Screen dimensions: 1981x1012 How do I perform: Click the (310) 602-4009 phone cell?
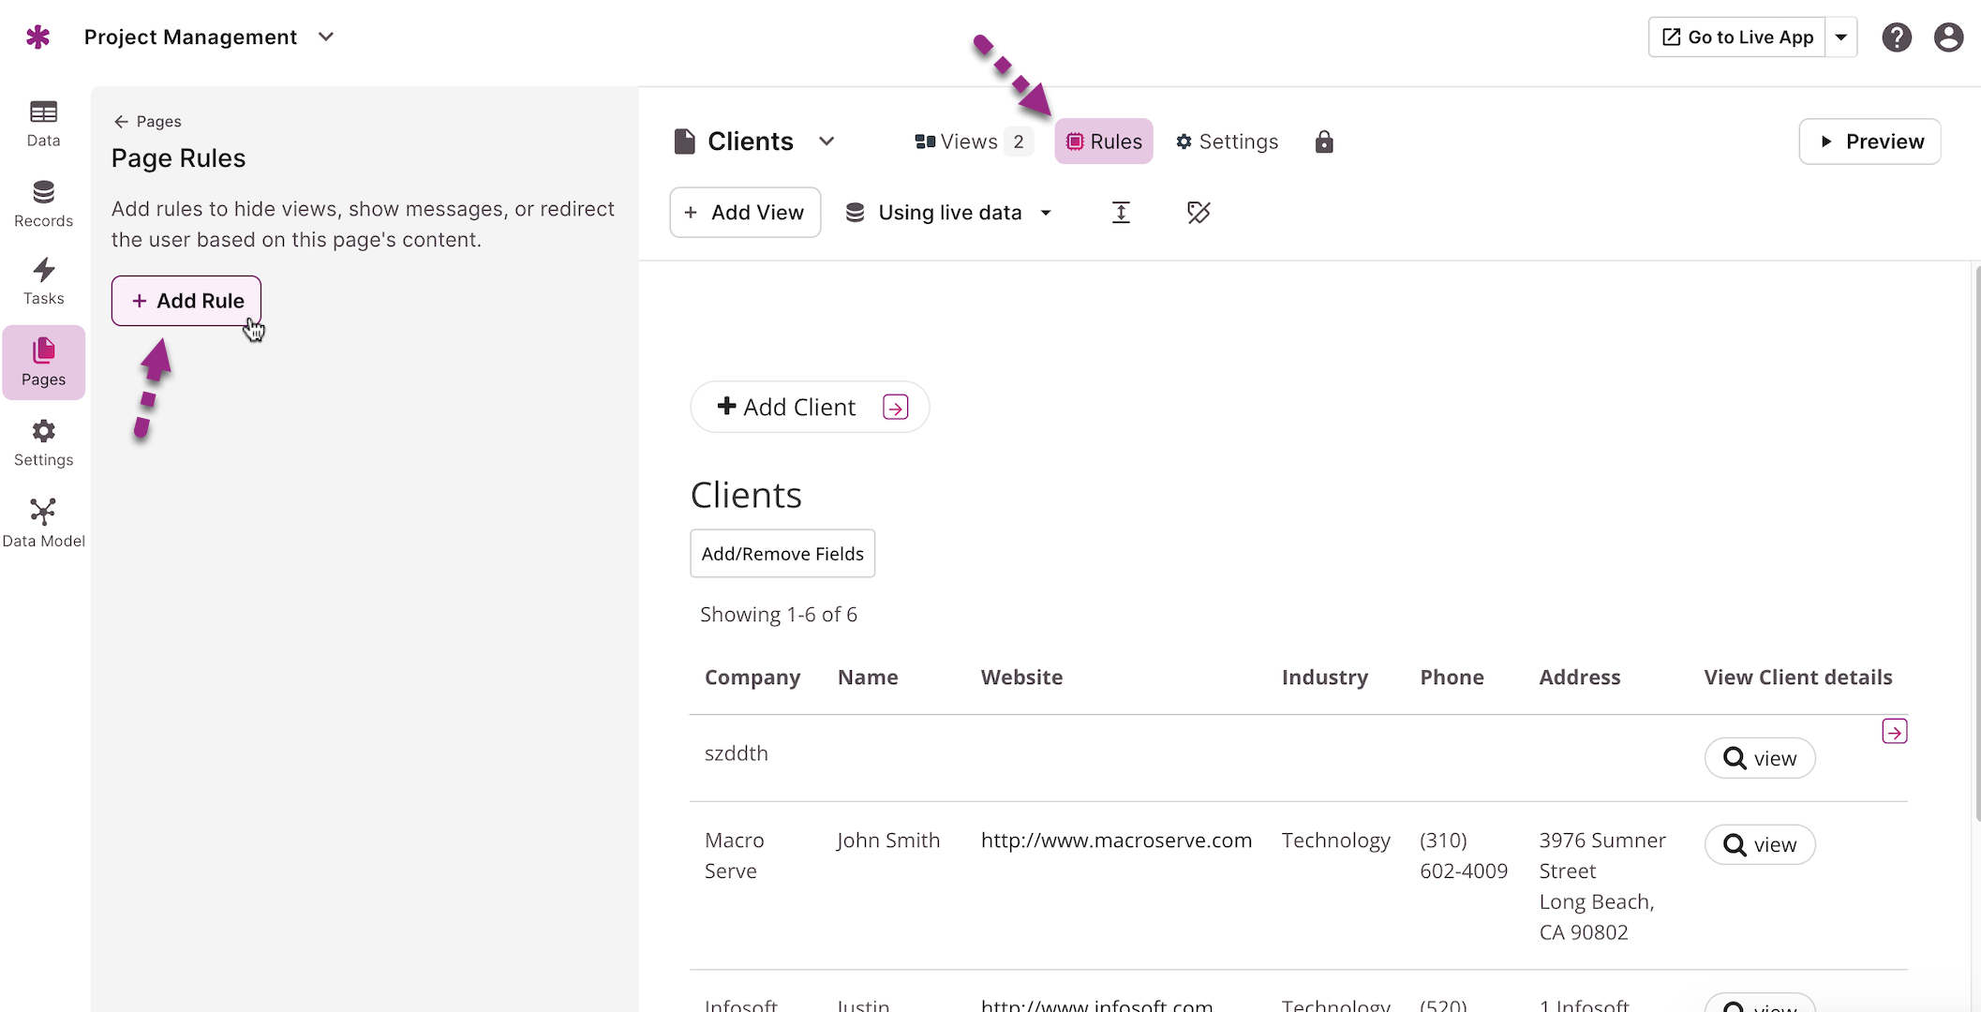click(x=1464, y=856)
